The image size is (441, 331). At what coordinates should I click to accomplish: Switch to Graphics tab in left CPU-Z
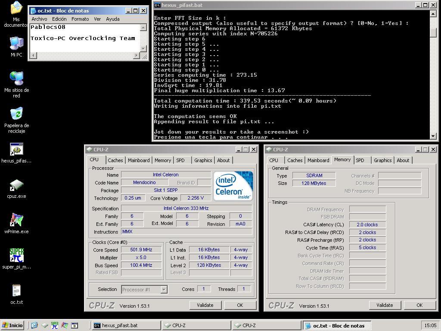[x=203, y=160]
